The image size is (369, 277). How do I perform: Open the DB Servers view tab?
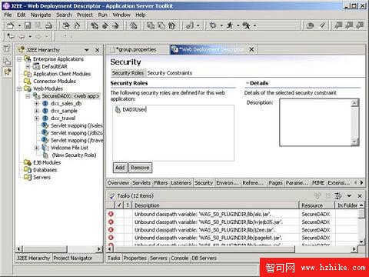(204, 258)
